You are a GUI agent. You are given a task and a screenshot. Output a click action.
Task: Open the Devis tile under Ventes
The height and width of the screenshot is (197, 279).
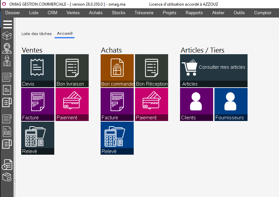point(38,71)
